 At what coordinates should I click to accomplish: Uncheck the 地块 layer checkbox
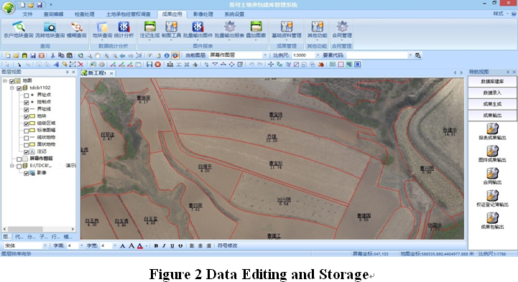26,116
